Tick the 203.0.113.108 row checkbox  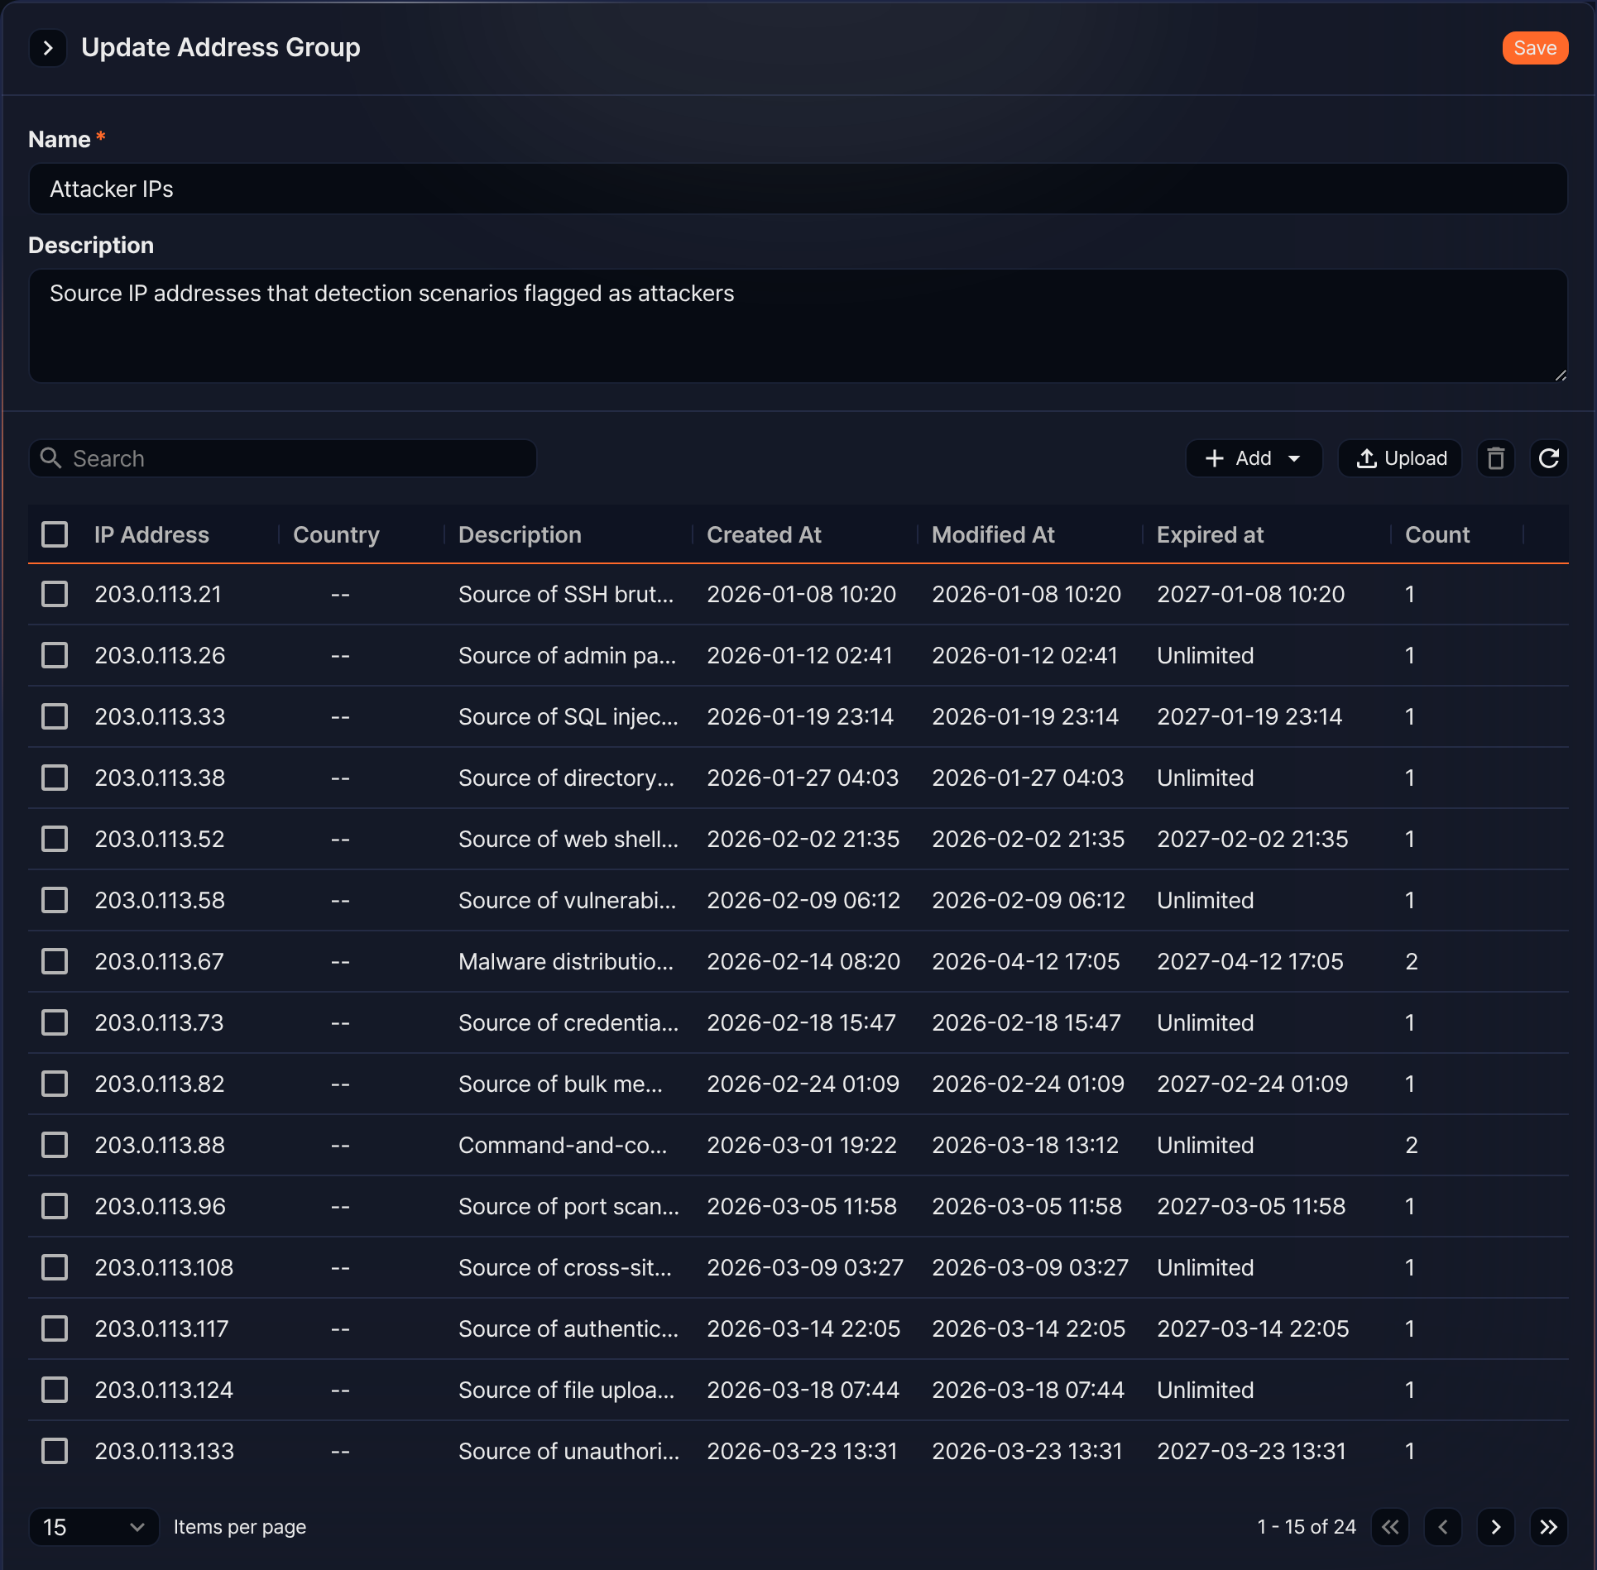tap(55, 1267)
